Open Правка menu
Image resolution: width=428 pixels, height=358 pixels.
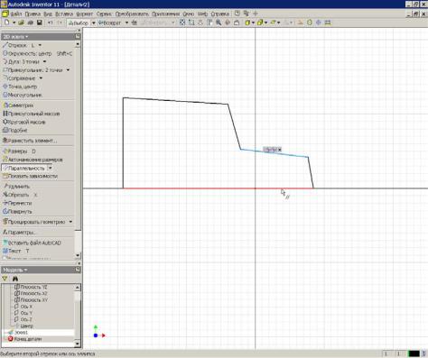click(x=33, y=14)
